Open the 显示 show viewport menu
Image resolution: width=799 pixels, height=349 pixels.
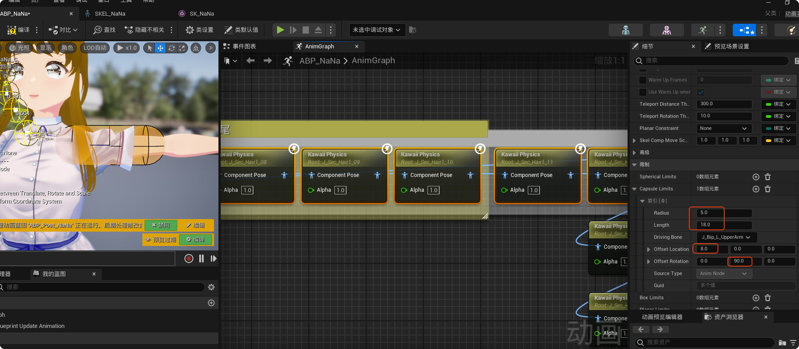click(x=46, y=48)
